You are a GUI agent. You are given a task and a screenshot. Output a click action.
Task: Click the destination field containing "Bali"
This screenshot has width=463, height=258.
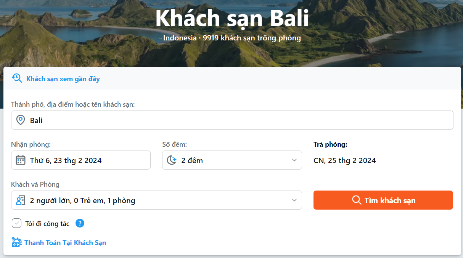point(232,120)
